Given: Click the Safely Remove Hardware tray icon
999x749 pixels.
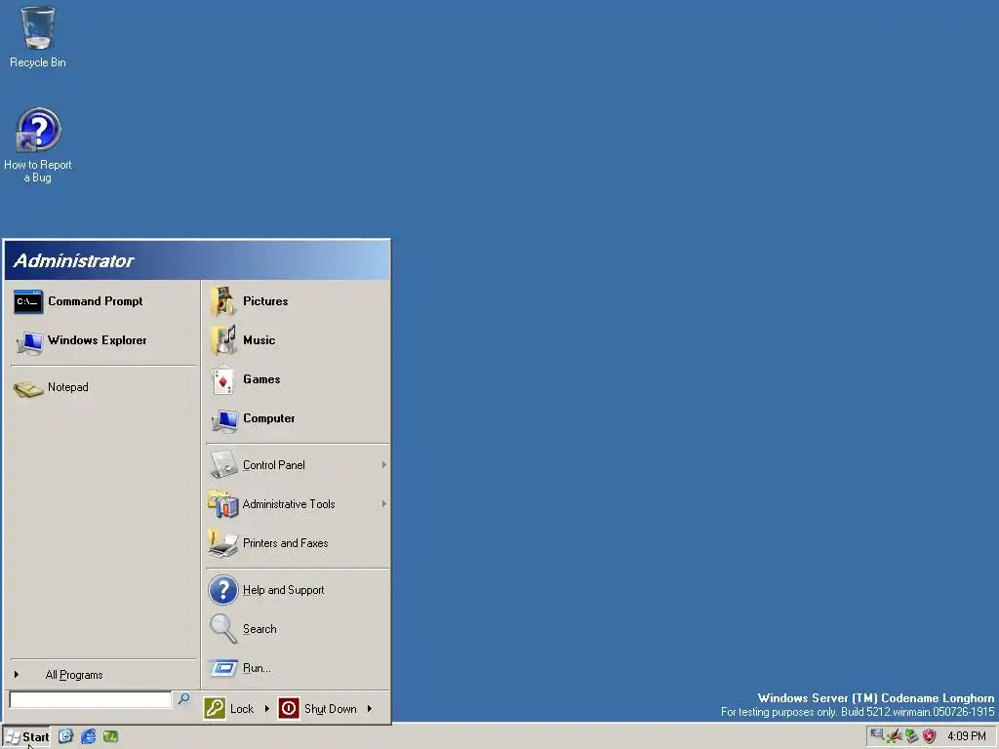Looking at the screenshot, I should click(x=912, y=736).
